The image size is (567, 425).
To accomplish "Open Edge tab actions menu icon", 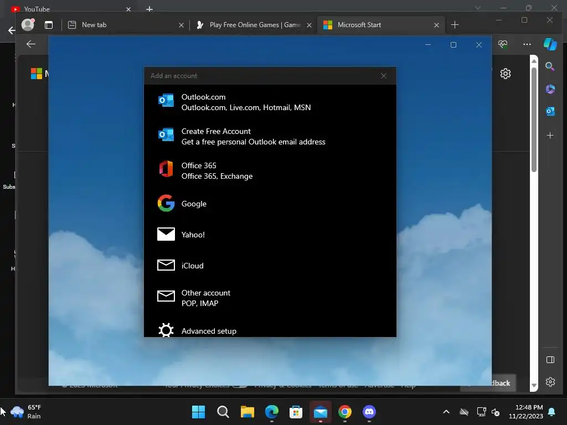I will click(x=49, y=24).
